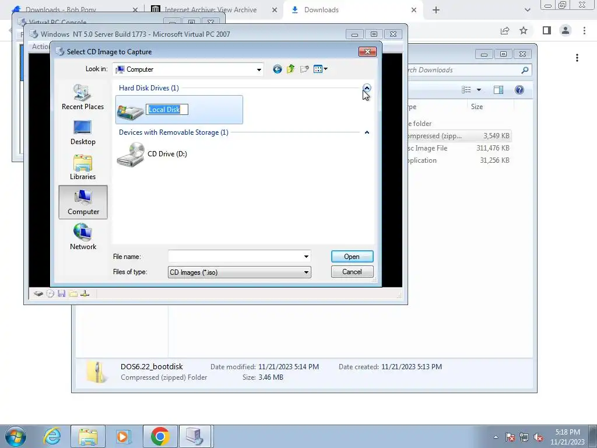The height and width of the screenshot is (448, 597).
Task: Open Network in the places bar
Action: tap(83, 237)
